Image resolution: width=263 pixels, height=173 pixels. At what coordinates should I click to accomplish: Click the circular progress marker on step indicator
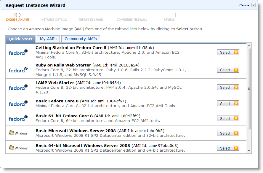tap(18, 15)
